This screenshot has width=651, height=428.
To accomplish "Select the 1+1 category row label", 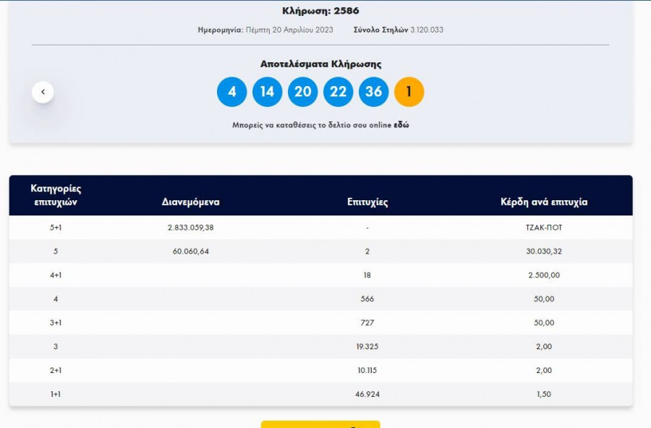I will point(56,394).
